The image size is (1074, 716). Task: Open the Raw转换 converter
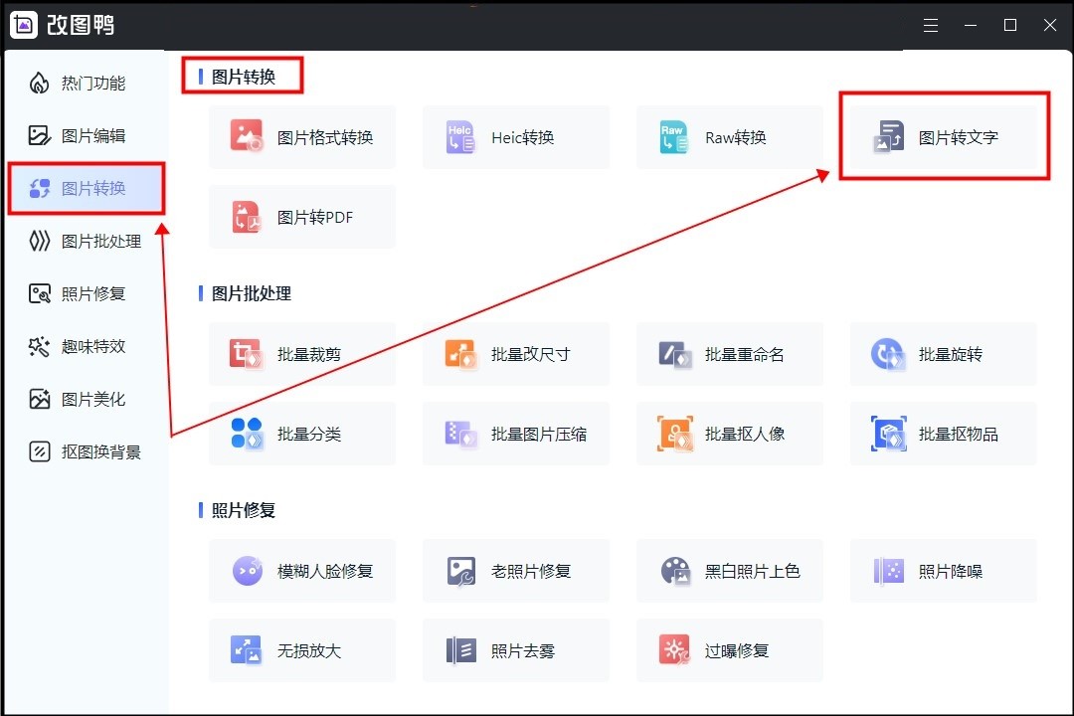click(730, 137)
